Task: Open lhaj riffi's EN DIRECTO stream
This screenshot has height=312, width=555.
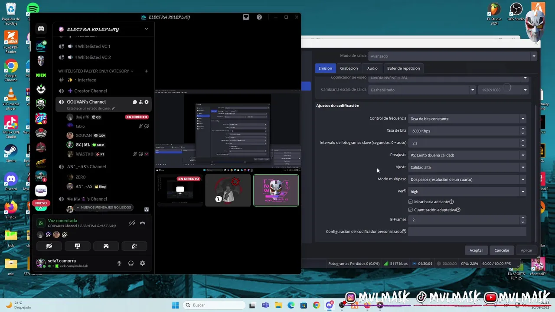Action: tap(137, 117)
